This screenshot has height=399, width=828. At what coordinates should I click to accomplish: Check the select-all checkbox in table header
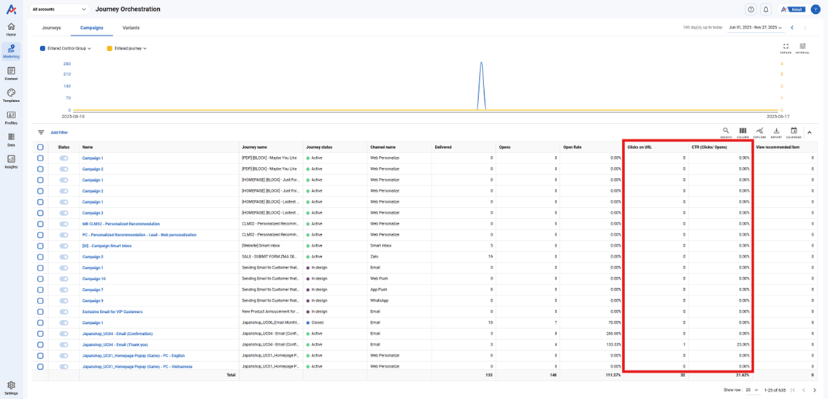(x=40, y=147)
